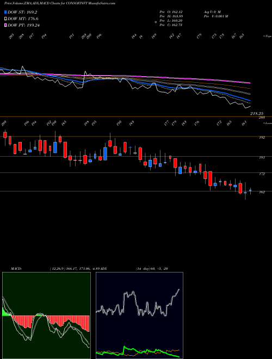The height and width of the screenshot is (359, 272).
Task: Click the magenta DOW PT legend swatch
Action: [x=5, y=25]
